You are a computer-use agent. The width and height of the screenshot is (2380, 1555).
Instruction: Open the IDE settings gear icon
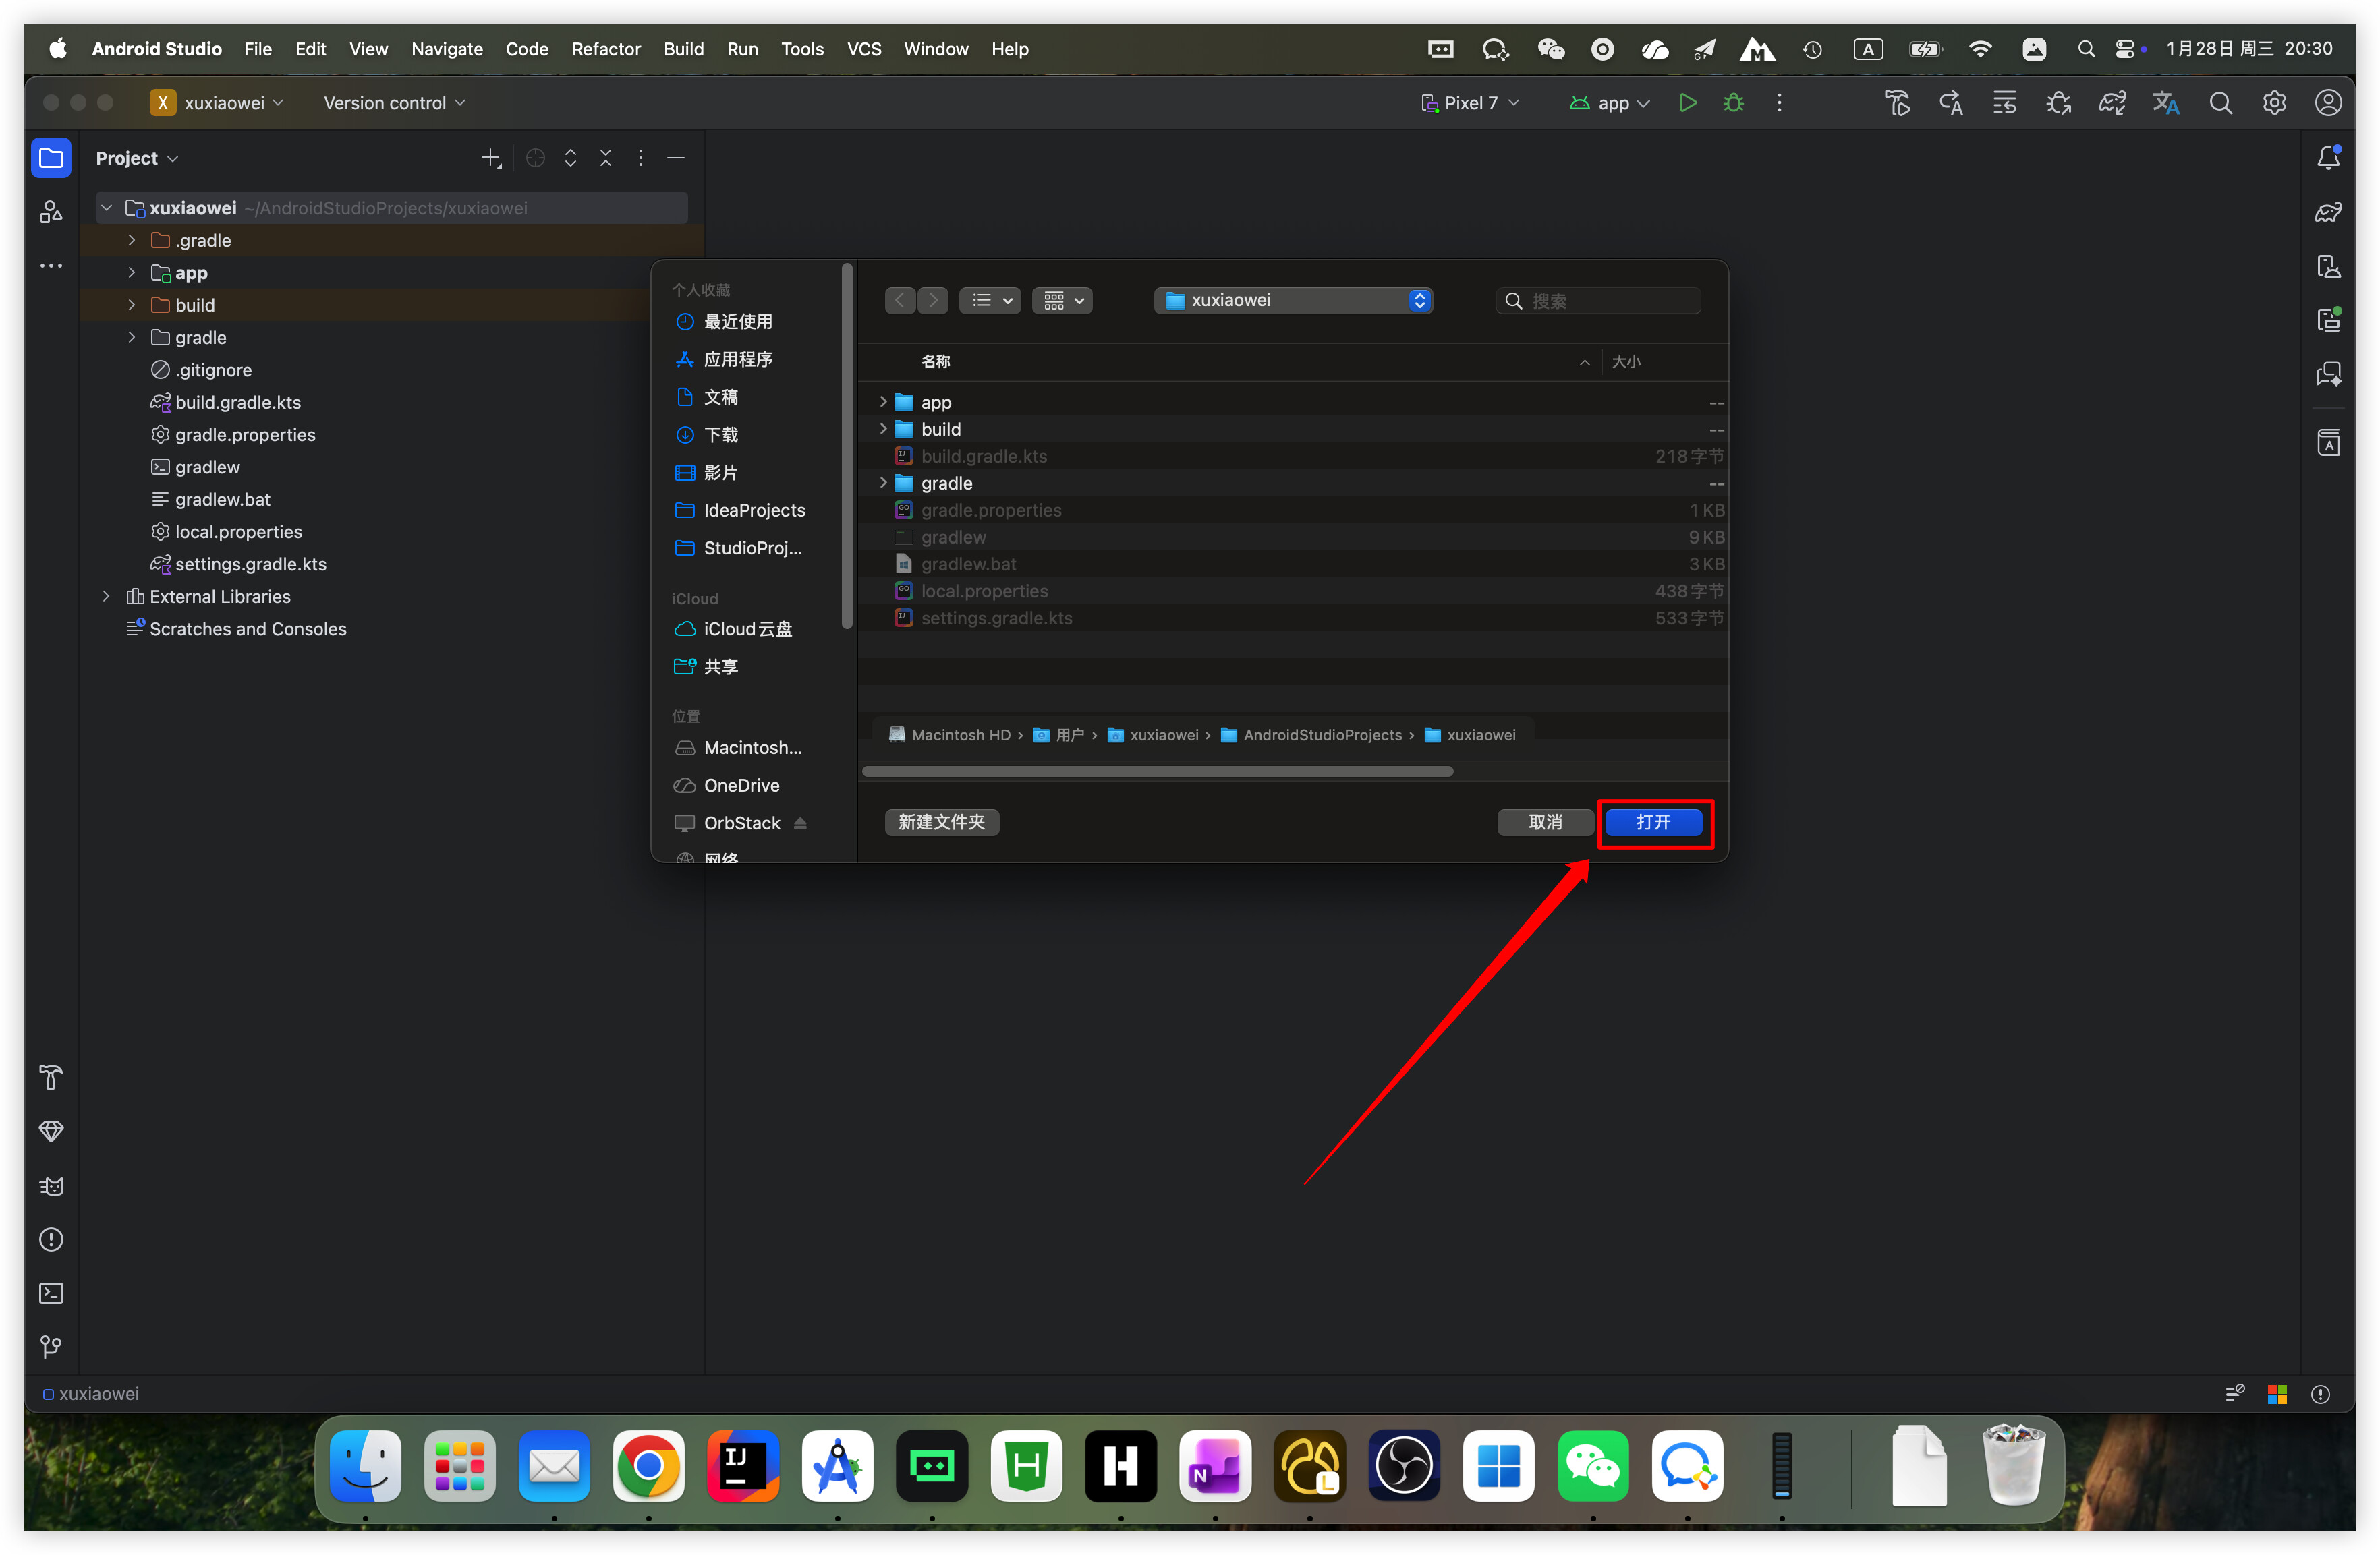point(2274,103)
